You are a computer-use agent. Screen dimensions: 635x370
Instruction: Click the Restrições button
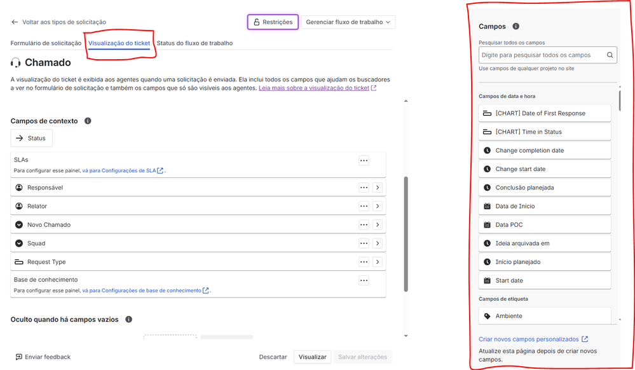tap(273, 22)
